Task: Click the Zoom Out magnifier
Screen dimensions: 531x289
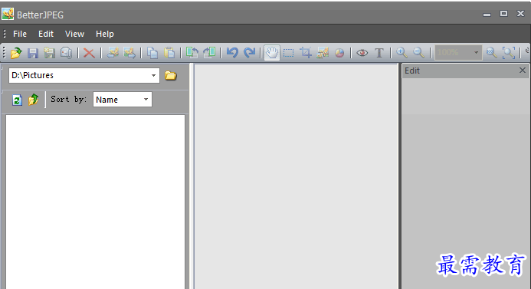Action: pyautogui.click(x=419, y=53)
